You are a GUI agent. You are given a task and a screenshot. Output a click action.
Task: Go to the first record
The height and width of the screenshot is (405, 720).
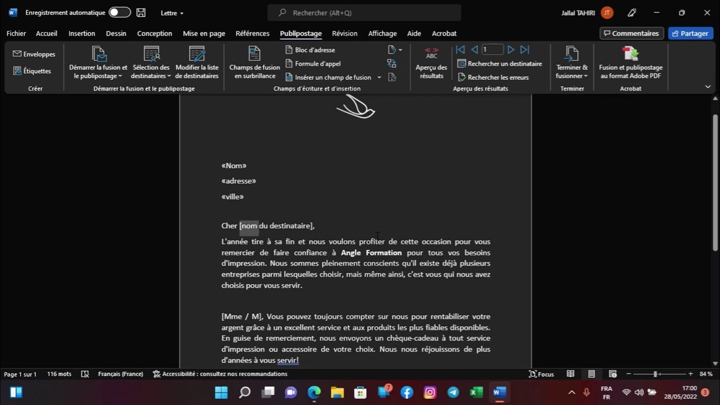point(460,49)
